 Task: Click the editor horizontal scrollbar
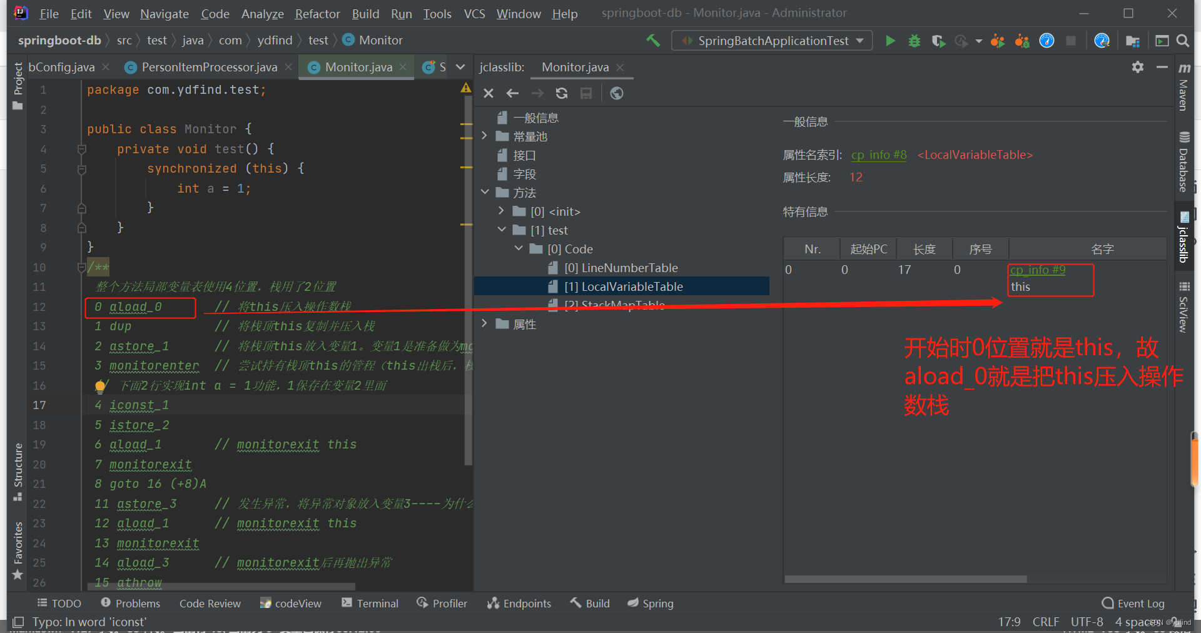[221, 587]
